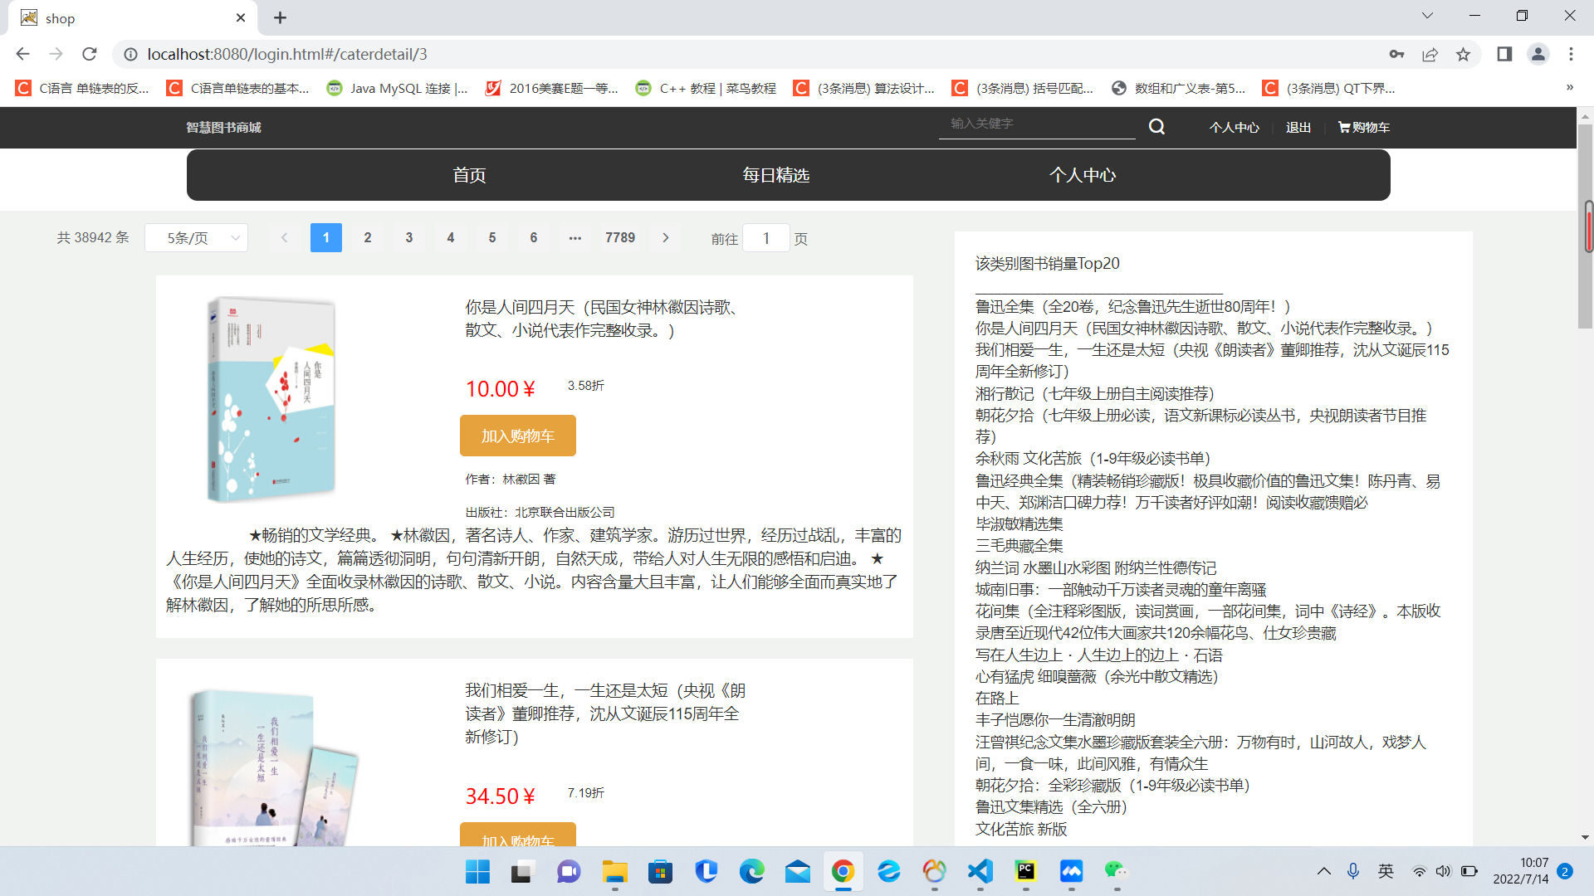Open 个人中心 in main navigation bar
Viewport: 1594px width, 896px height.
coord(1083,175)
